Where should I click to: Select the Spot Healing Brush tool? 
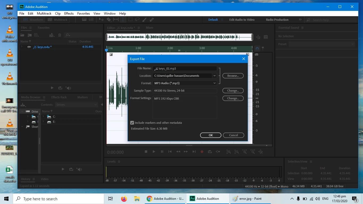click(x=151, y=19)
